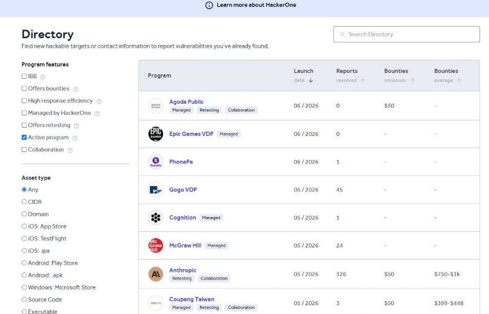The image size is (489, 314).
Task: Click the 326 reports resolved value
Action: tap(341, 274)
